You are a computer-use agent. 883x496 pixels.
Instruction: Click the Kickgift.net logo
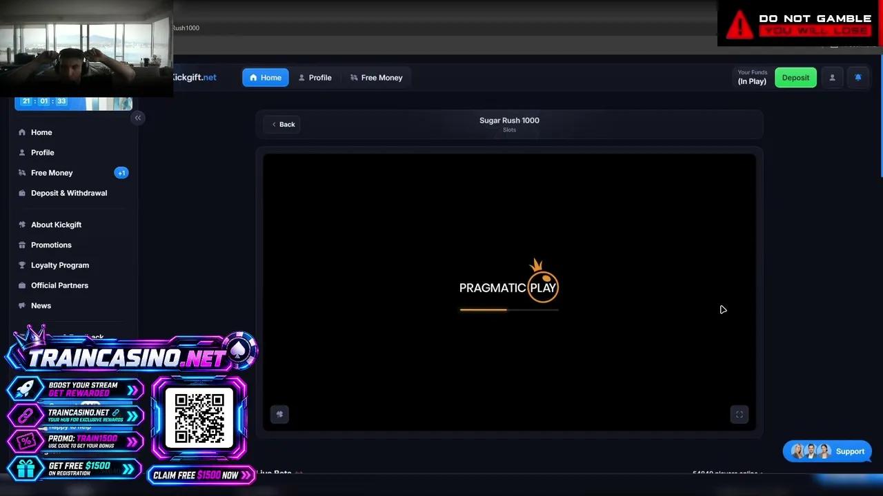point(195,77)
